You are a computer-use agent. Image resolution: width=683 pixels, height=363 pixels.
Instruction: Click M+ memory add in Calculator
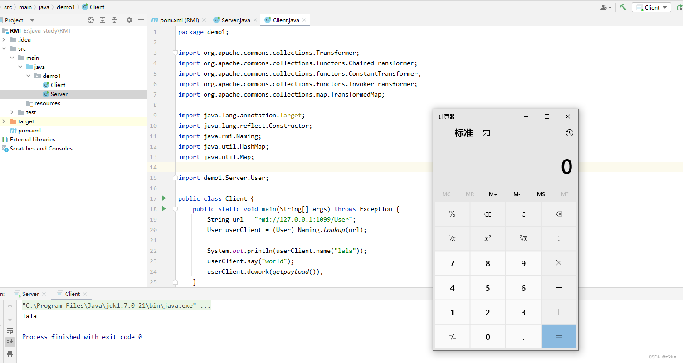click(x=493, y=194)
